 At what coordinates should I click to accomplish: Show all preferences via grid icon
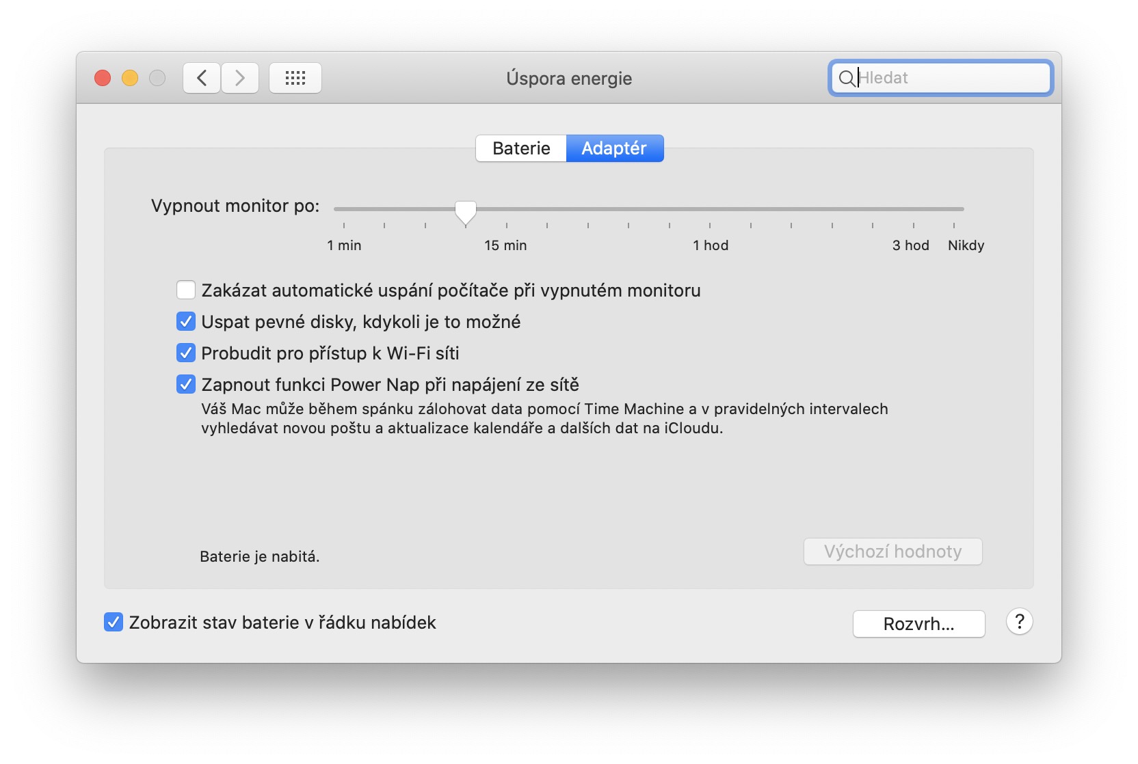[295, 78]
